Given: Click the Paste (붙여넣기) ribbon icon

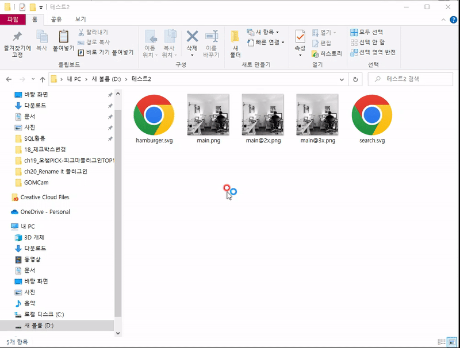Looking at the screenshot, I should pos(64,37).
